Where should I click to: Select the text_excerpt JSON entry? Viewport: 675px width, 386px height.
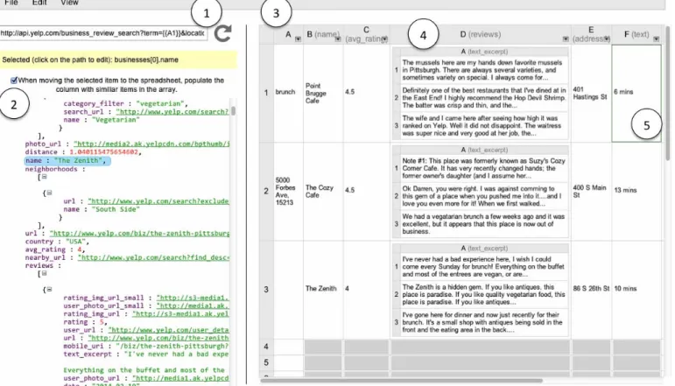pyautogui.click(x=146, y=354)
